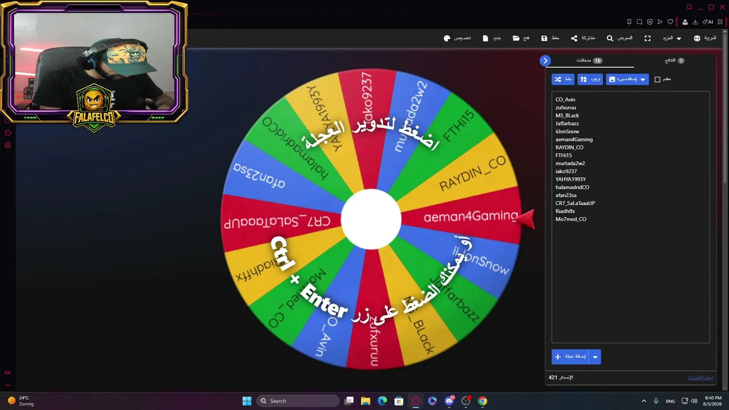729x410 pixels.
Task: Open the changelog link near the version number
Action: pyautogui.click(x=700, y=378)
